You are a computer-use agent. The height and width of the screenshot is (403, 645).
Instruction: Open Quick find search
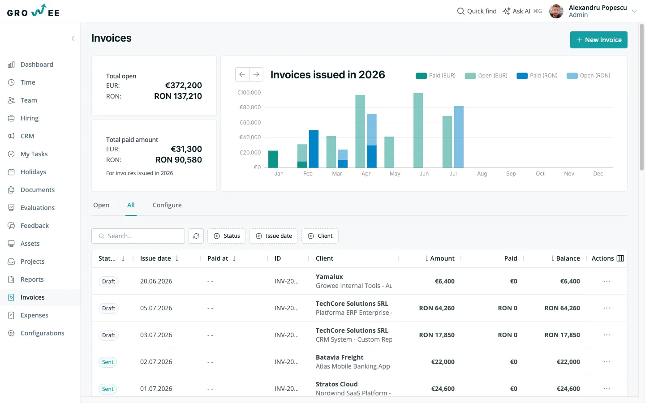click(x=477, y=11)
